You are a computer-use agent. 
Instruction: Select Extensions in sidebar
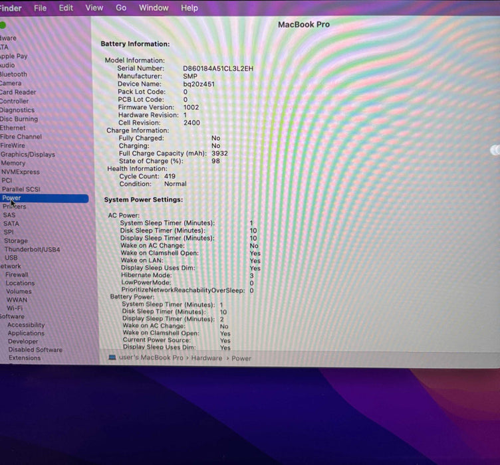(x=25, y=358)
